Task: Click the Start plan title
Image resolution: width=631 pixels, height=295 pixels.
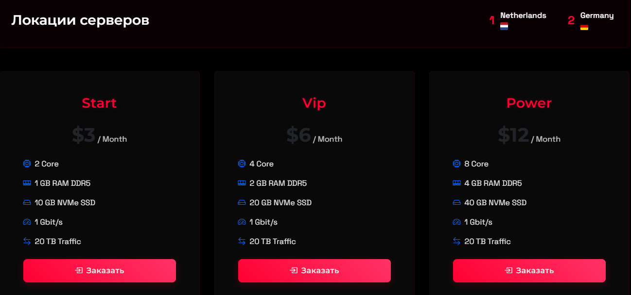Action: (x=99, y=103)
